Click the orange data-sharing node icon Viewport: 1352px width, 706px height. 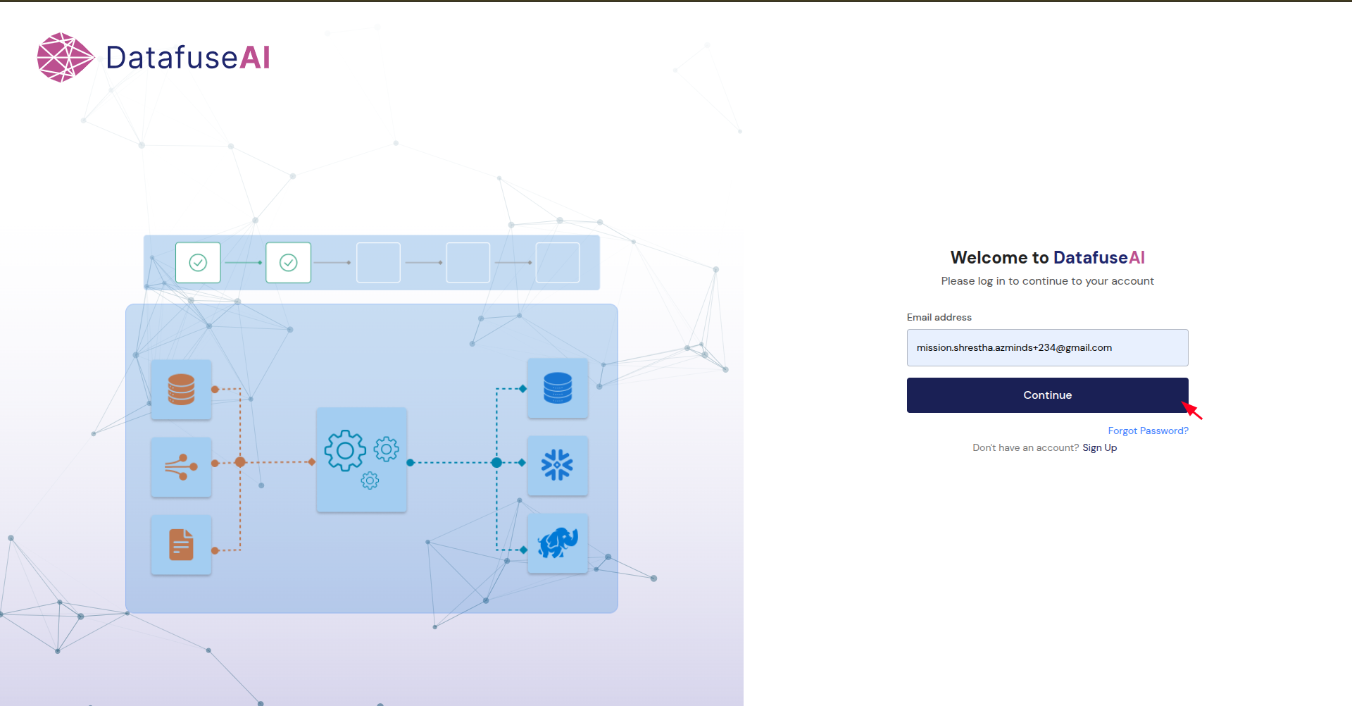coord(181,466)
